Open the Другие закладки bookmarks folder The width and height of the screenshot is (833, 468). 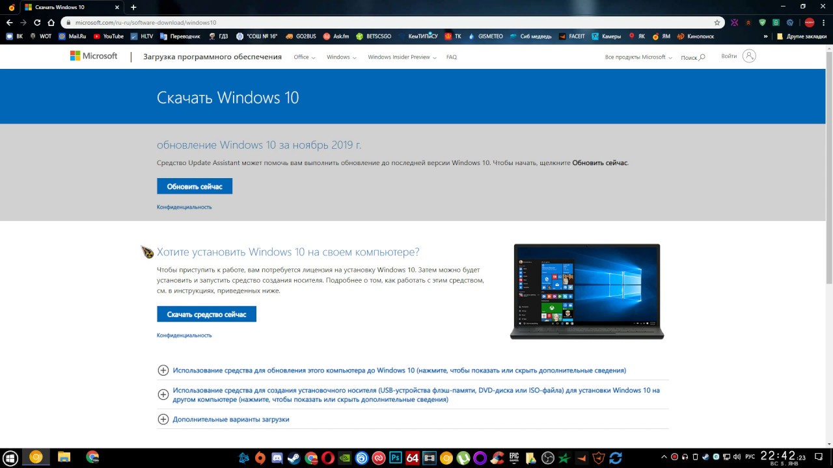click(802, 36)
